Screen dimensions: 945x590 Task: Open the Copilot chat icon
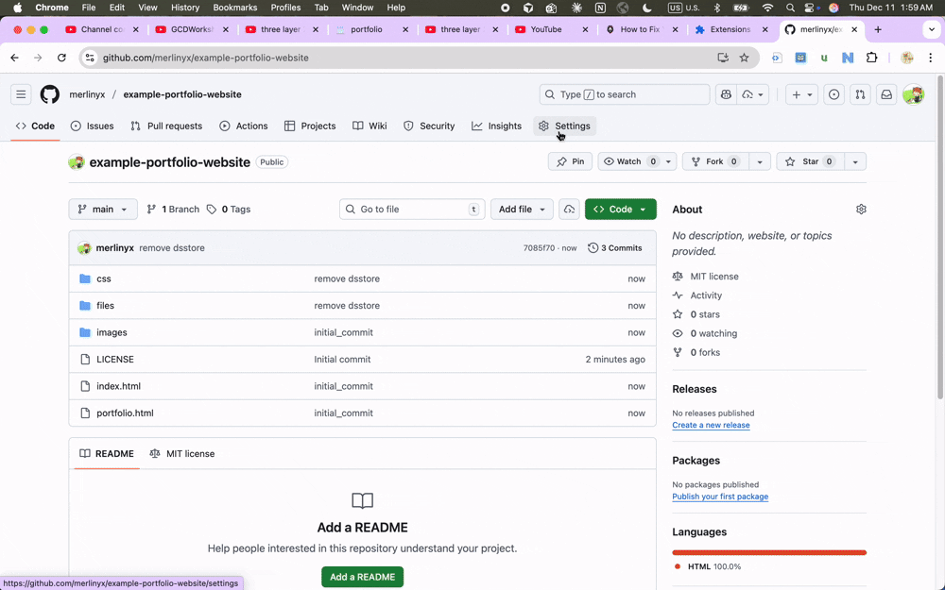click(726, 94)
